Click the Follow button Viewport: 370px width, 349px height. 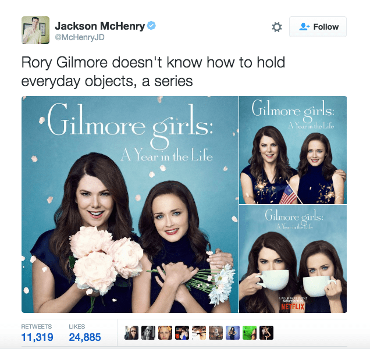[318, 27]
